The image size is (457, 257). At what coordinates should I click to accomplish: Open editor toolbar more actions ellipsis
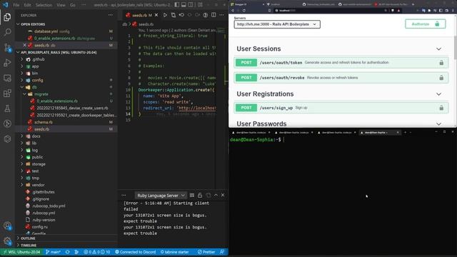222,15
